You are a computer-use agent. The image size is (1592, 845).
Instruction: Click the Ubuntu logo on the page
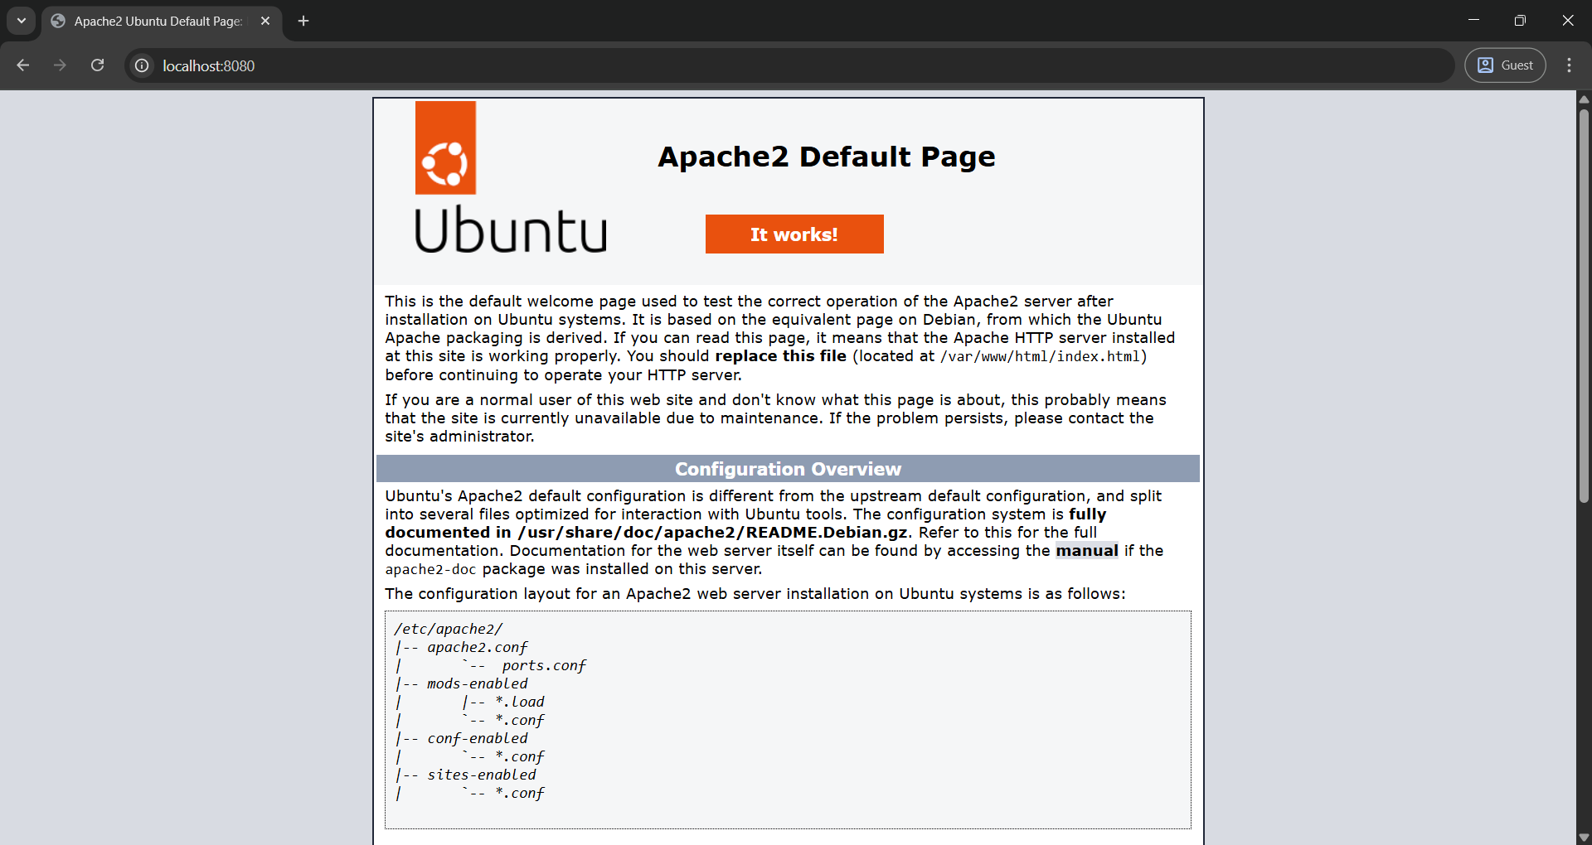tap(510, 178)
